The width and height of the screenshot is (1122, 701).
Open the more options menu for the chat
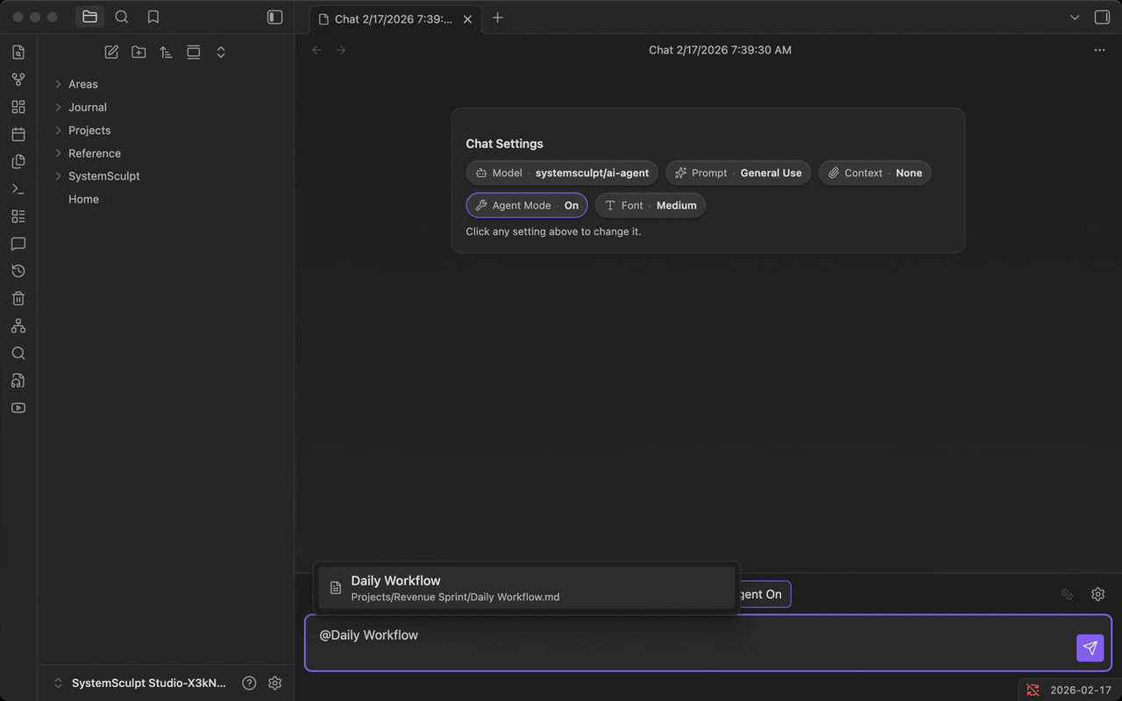(x=1099, y=50)
